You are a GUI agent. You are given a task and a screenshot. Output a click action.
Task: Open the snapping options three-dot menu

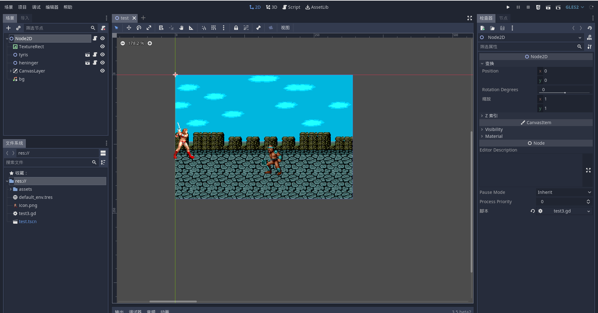point(224,28)
